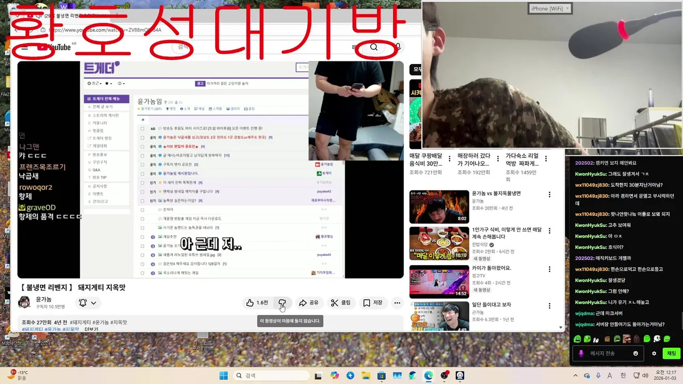Screen dimensions: 683x384
Task: Open options for 가다숙소 리얼 먹방 video
Action: tap(547, 158)
